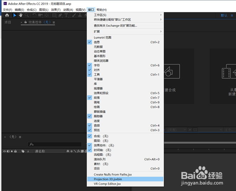Uncheck the 效果控件: (无) entry

coord(125,145)
